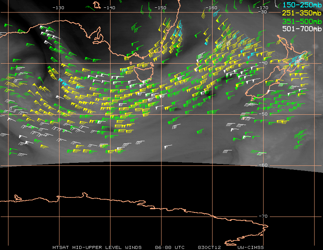Click the -40 latitude label
This screenshot has height=250, width=323.
[x=263, y=63]
